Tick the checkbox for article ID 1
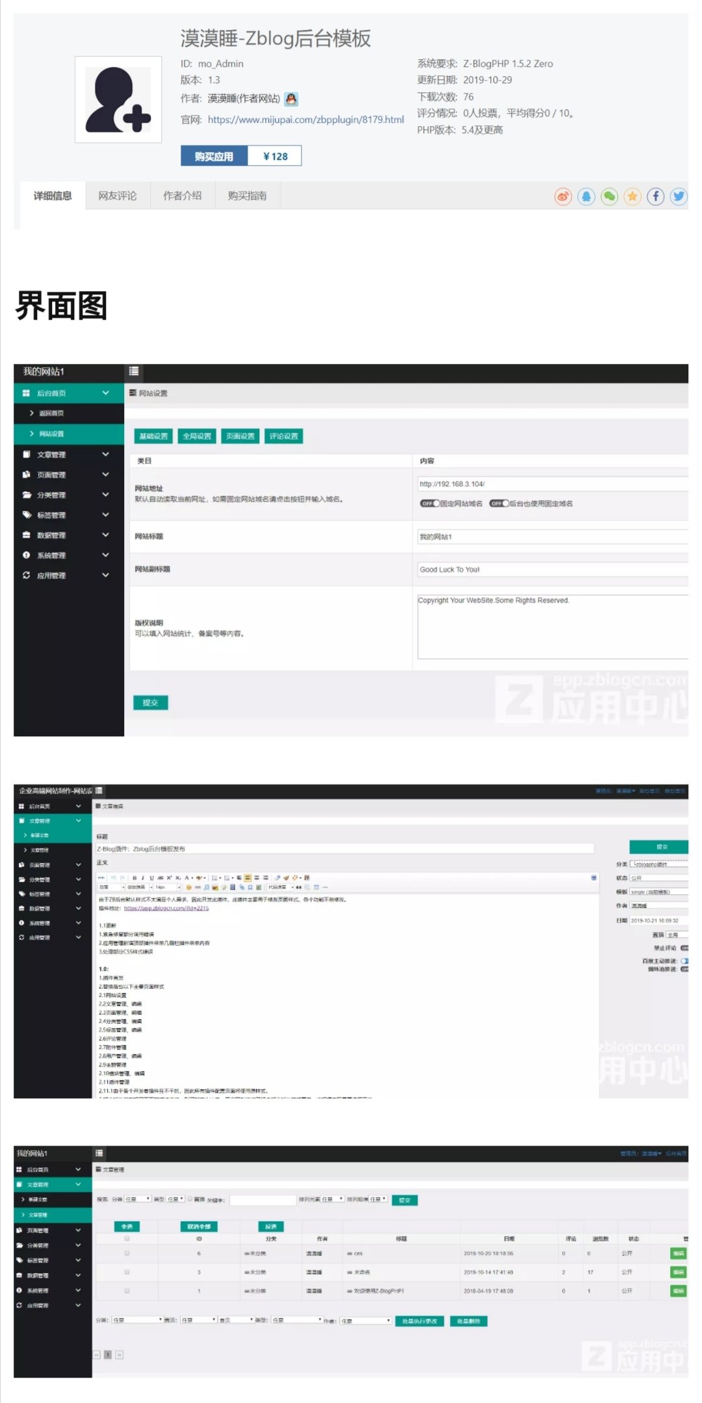This screenshot has width=702, height=1403. point(127,1291)
